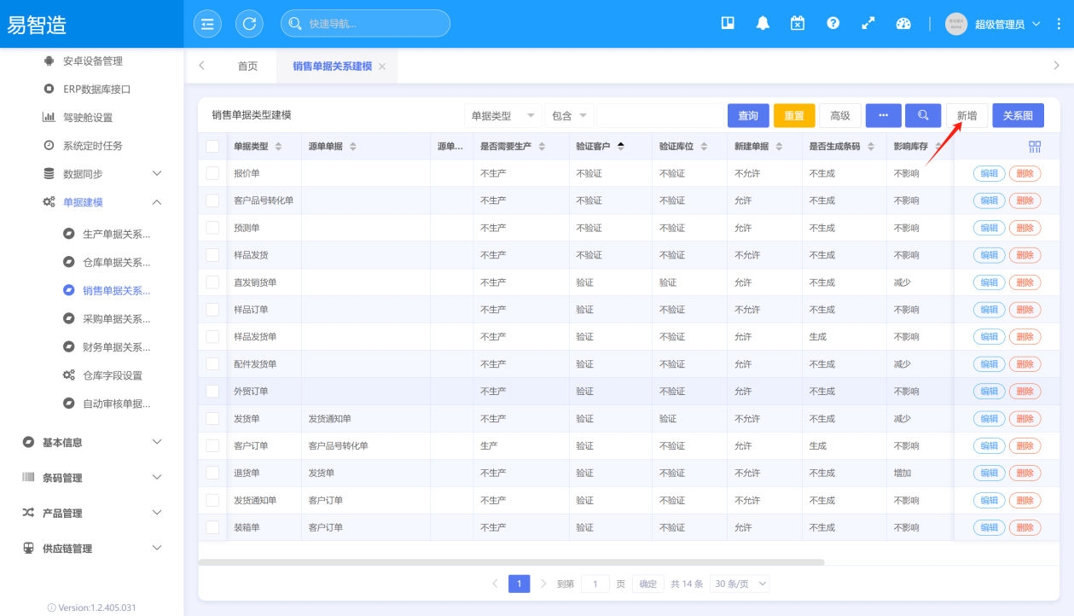Click 删除 in the 客户订单 row

pos(1025,446)
